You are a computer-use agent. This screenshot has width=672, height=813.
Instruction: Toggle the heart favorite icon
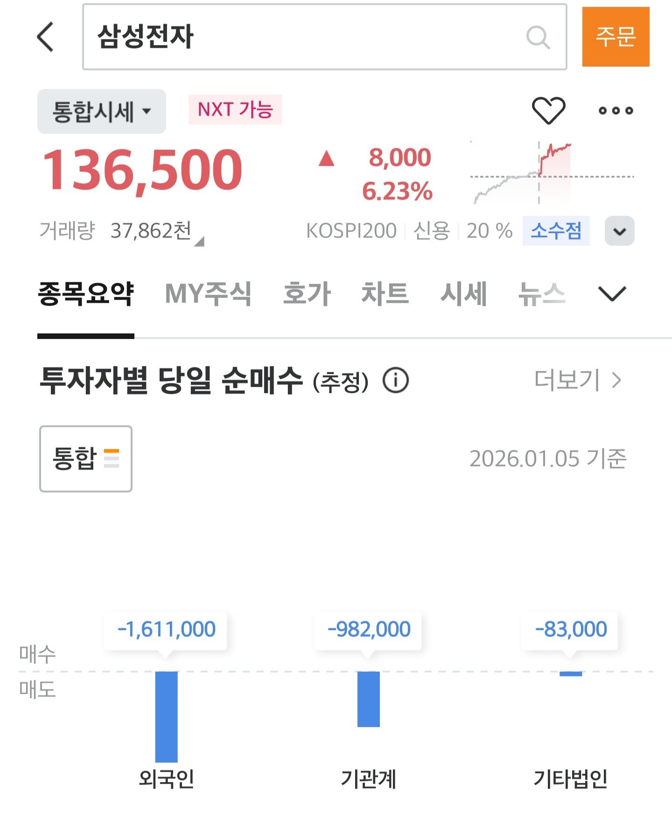point(549,111)
